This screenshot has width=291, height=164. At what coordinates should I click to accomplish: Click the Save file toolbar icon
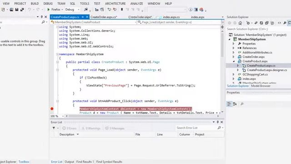pyautogui.click(x=17, y=10)
